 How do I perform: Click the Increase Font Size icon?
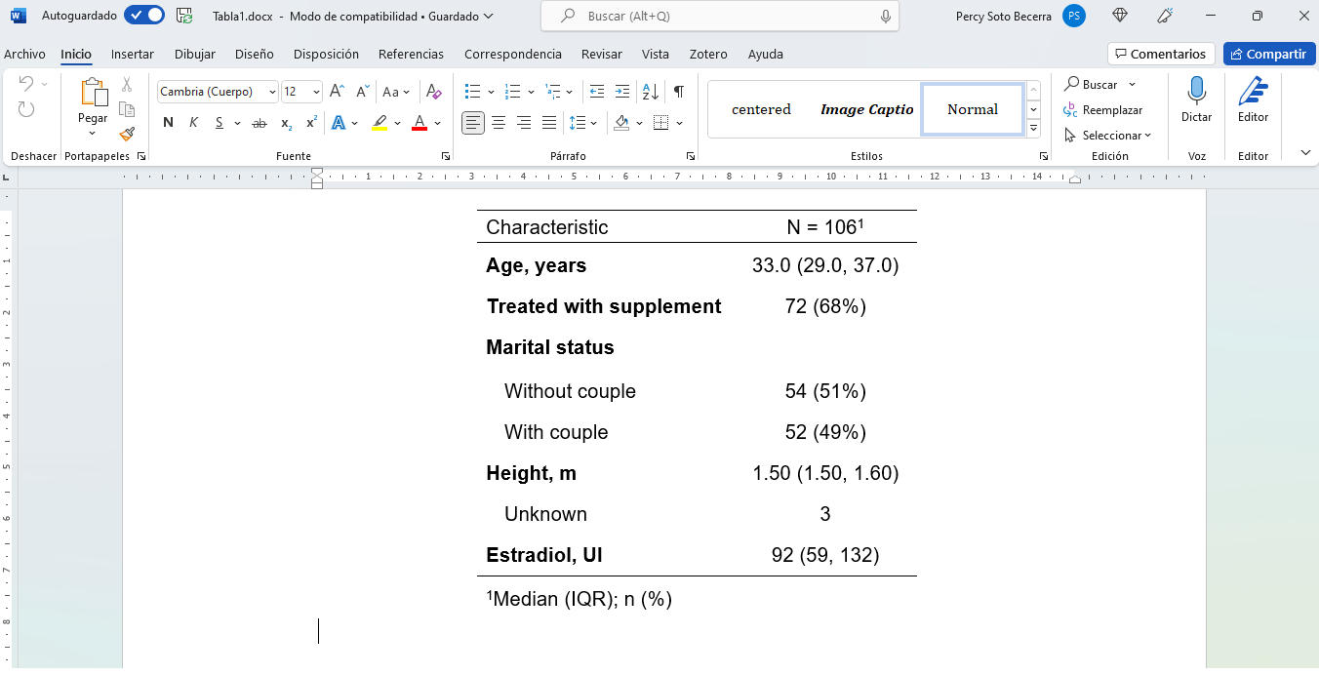(337, 92)
